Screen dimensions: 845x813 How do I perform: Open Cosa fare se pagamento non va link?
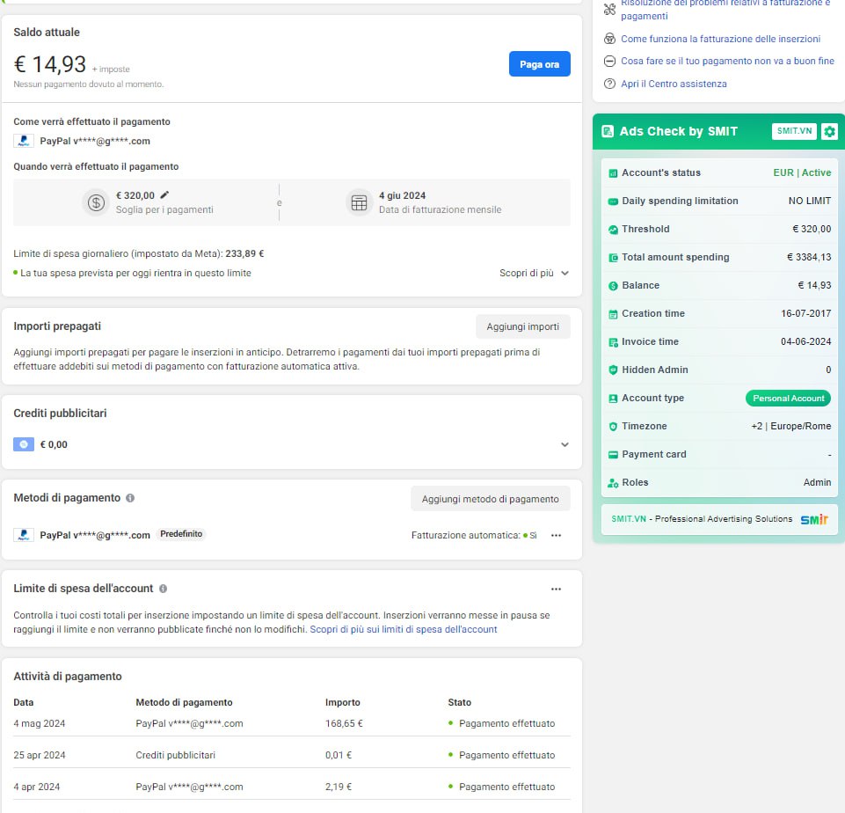727,61
